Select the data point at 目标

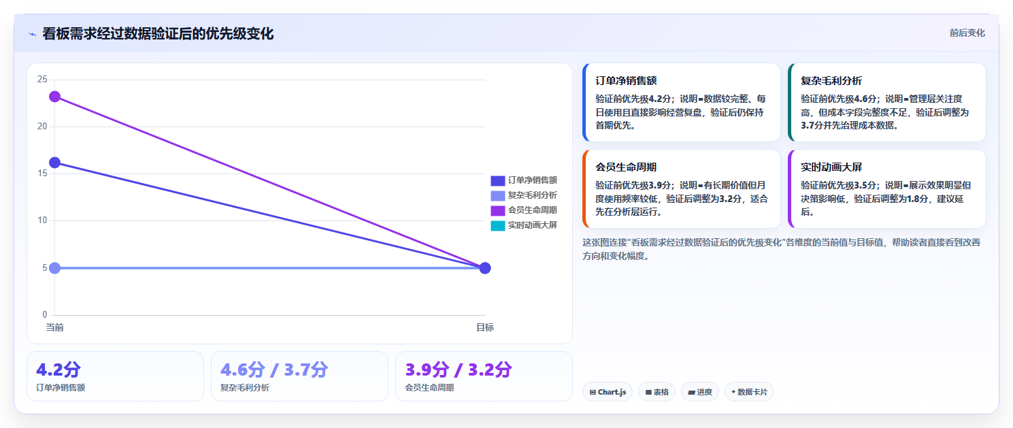pos(485,268)
